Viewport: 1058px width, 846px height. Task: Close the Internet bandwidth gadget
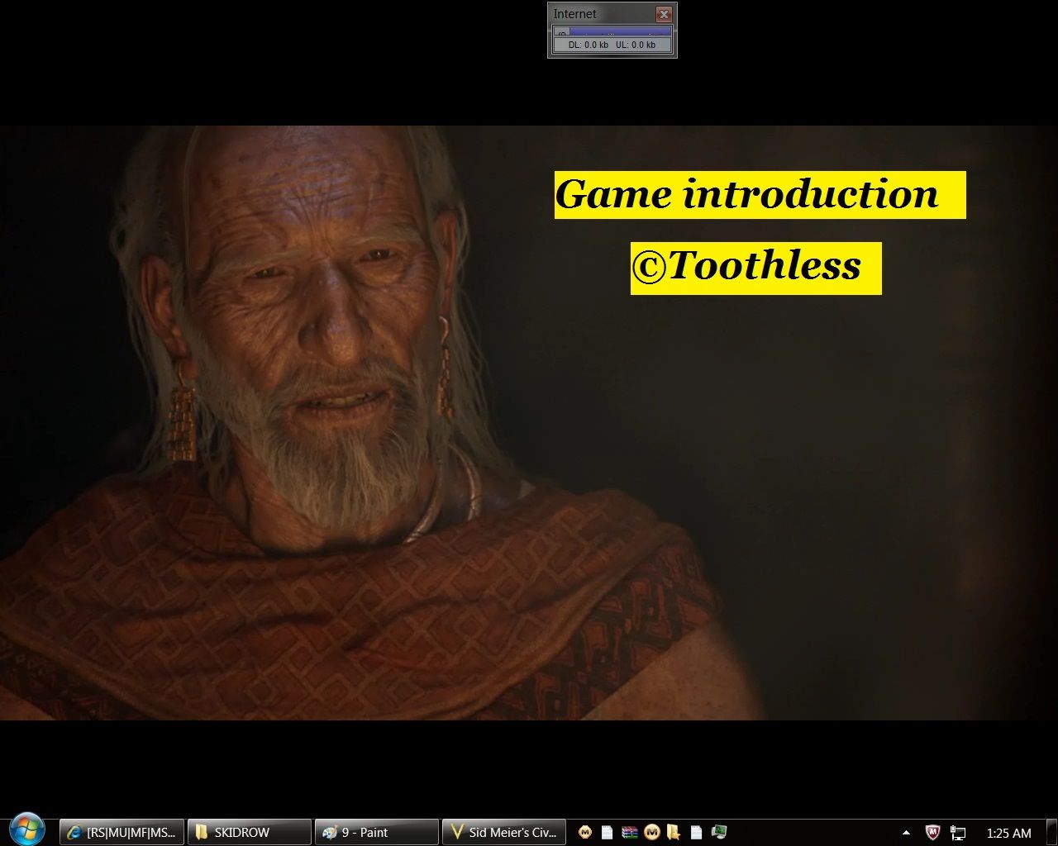pyautogui.click(x=664, y=14)
